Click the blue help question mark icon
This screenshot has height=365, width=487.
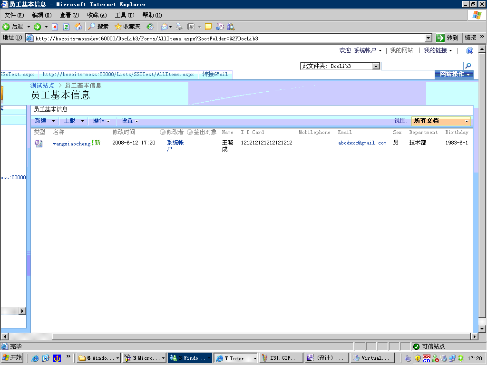(470, 50)
